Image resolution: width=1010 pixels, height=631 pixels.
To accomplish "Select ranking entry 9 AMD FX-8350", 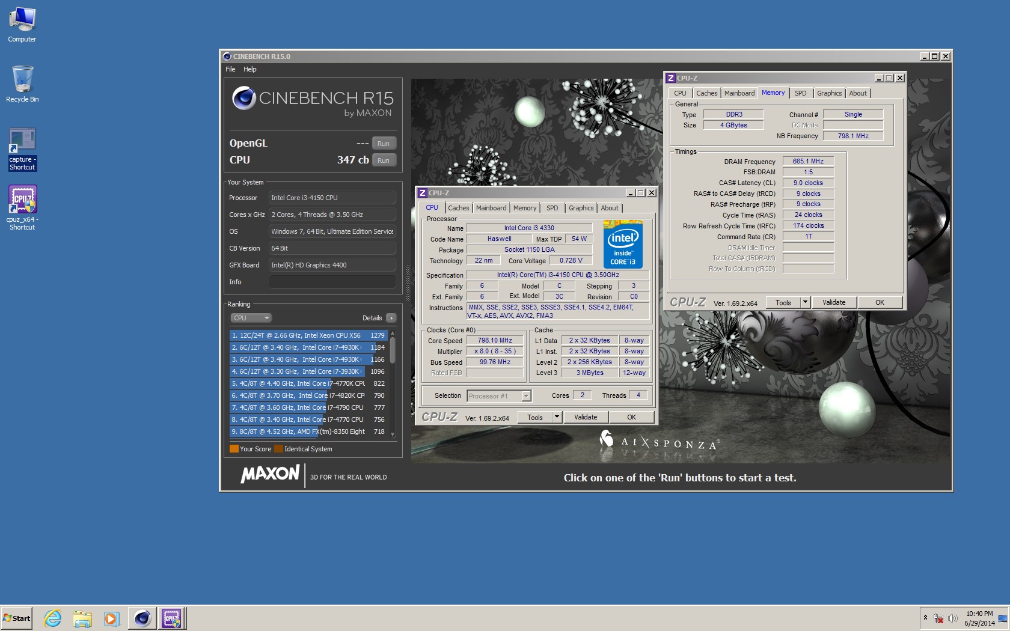I will click(x=308, y=431).
